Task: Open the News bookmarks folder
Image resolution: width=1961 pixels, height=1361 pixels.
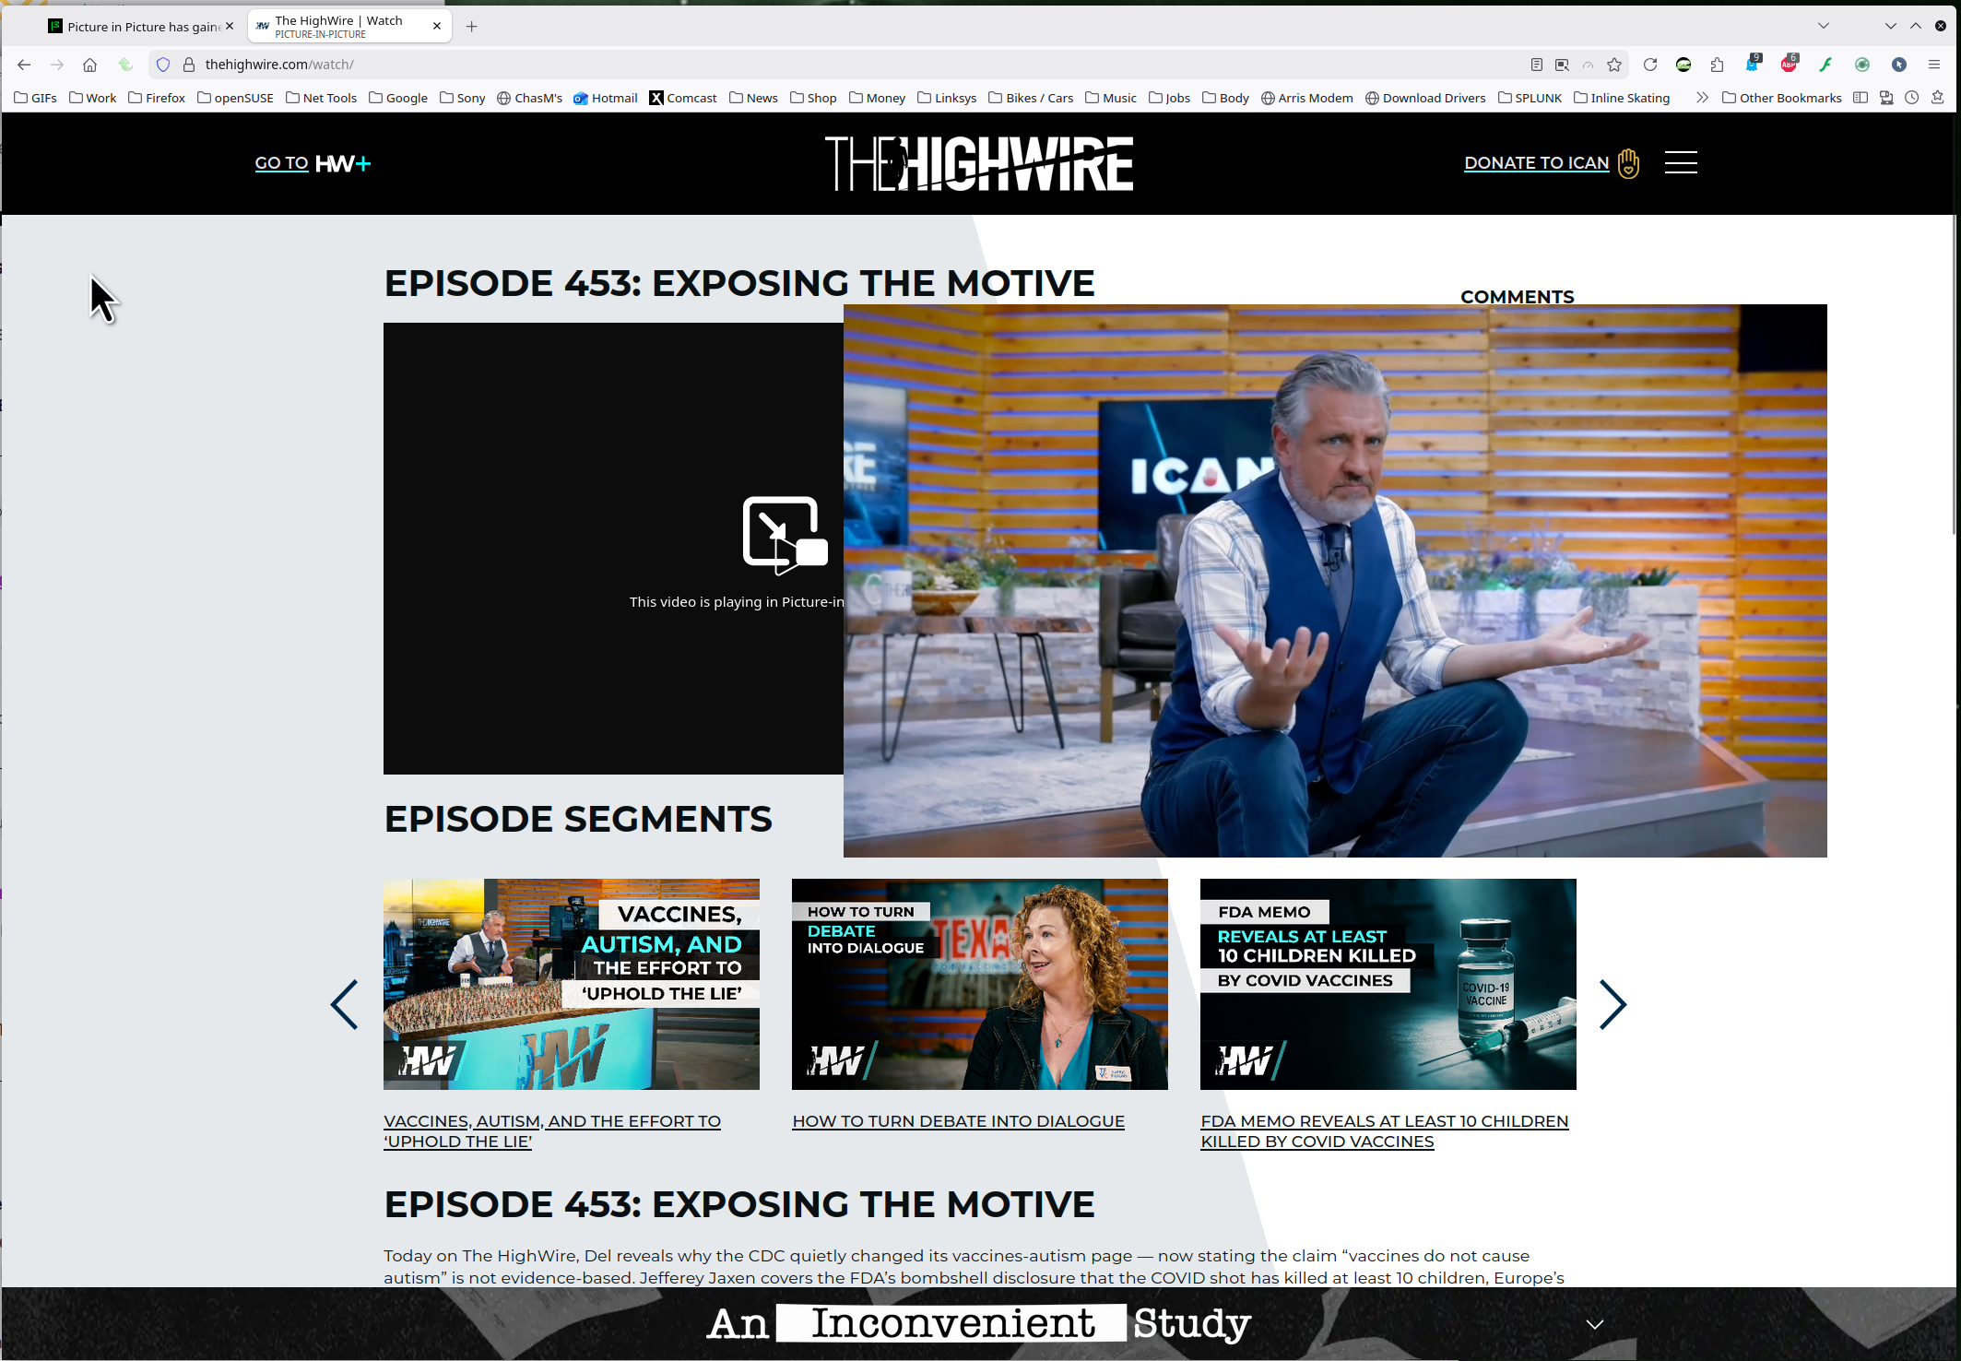Action: (753, 98)
